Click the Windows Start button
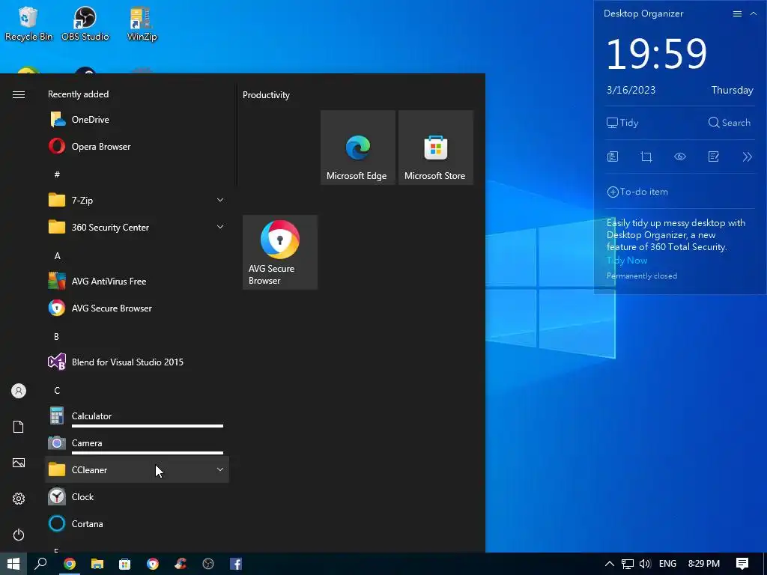767x575 pixels. 13,564
